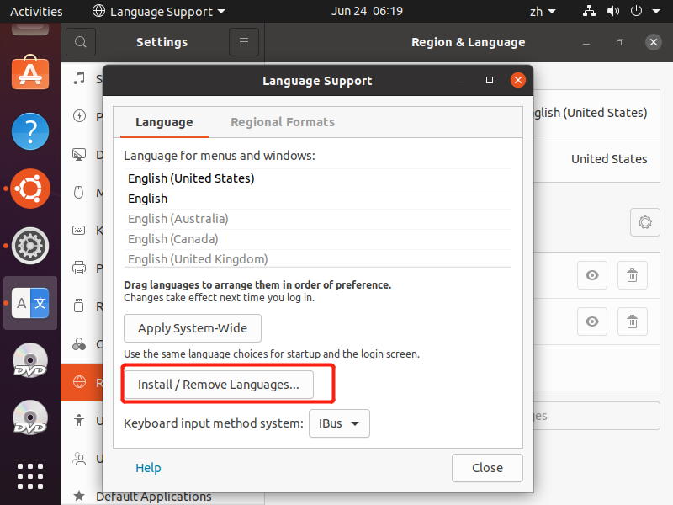Open Show Applications grid in dock
This screenshot has width=673, height=505.
[30, 475]
